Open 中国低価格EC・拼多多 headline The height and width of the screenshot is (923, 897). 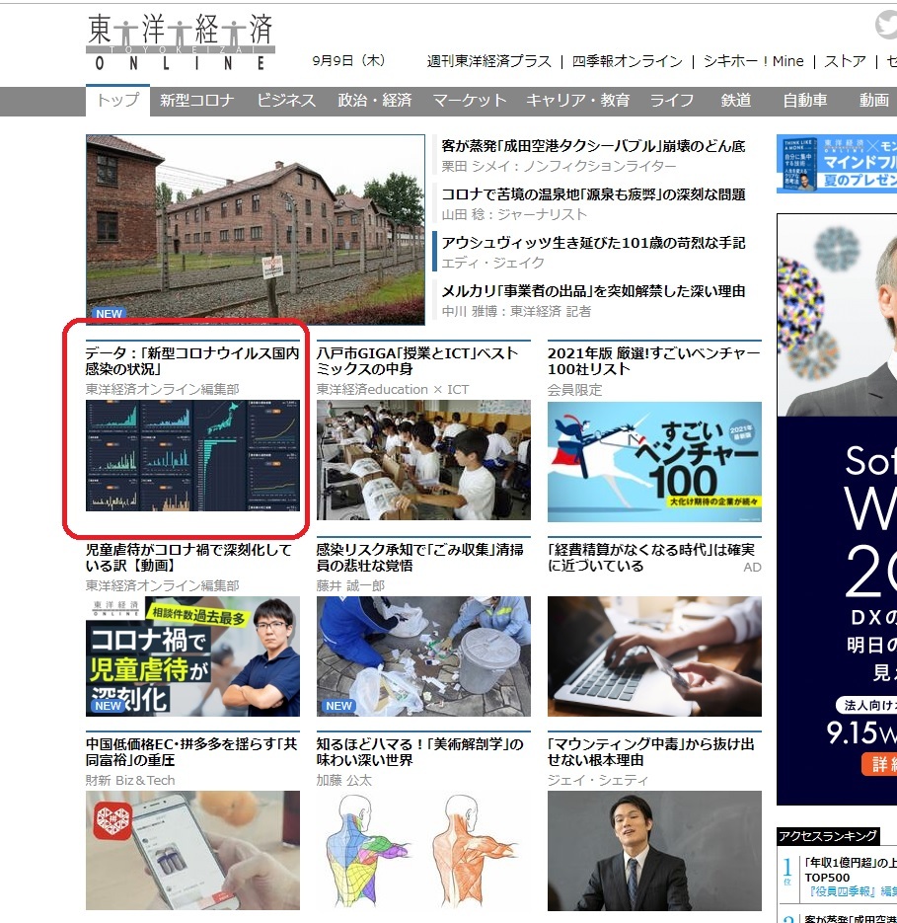point(191,751)
